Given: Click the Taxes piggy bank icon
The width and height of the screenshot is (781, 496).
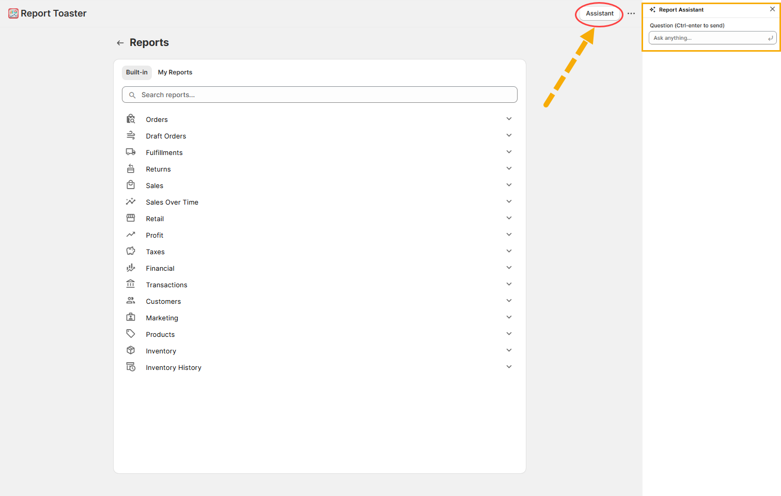Looking at the screenshot, I should [x=131, y=251].
